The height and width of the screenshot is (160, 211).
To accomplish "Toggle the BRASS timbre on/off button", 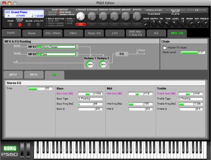I will coord(125,24).
